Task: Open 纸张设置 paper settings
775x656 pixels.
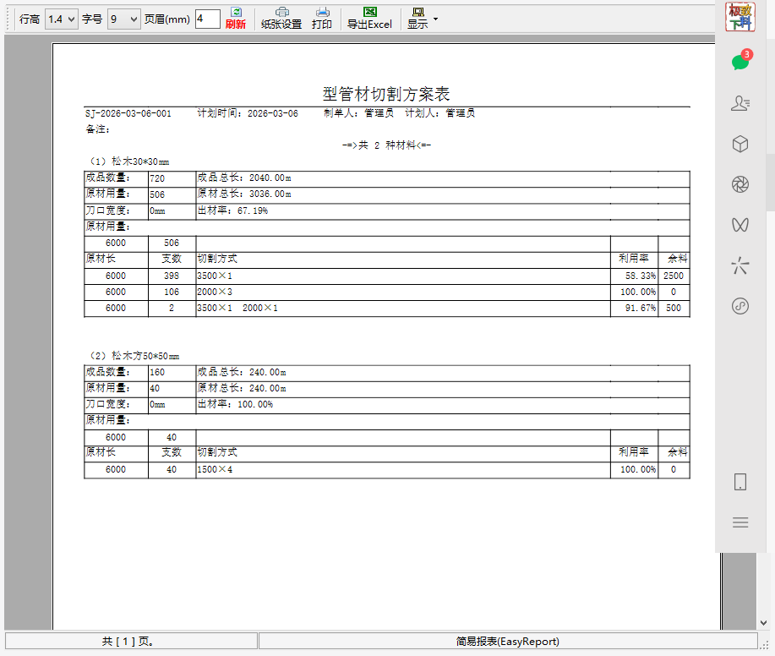Action: (281, 18)
